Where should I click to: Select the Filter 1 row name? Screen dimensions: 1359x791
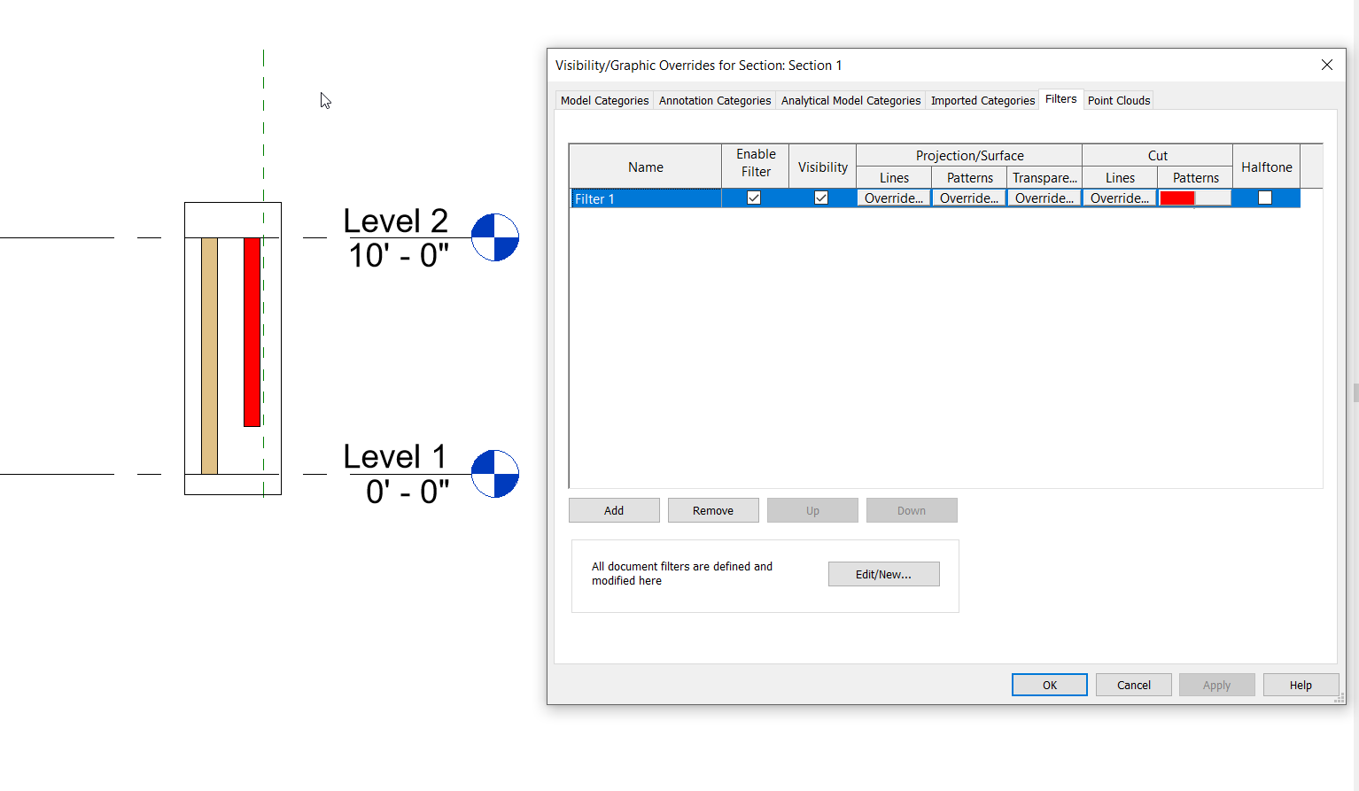click(644, 198)
